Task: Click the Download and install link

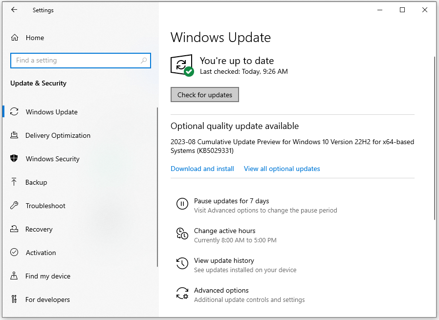Action: click(x=202, y=169)
